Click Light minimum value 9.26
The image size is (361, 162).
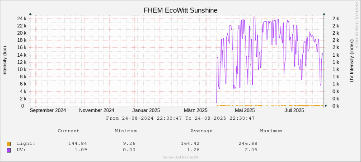point(129,144)
